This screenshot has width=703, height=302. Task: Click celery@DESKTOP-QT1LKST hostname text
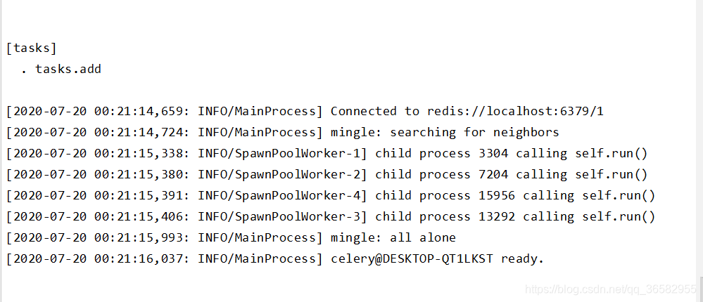click(412, 258)
